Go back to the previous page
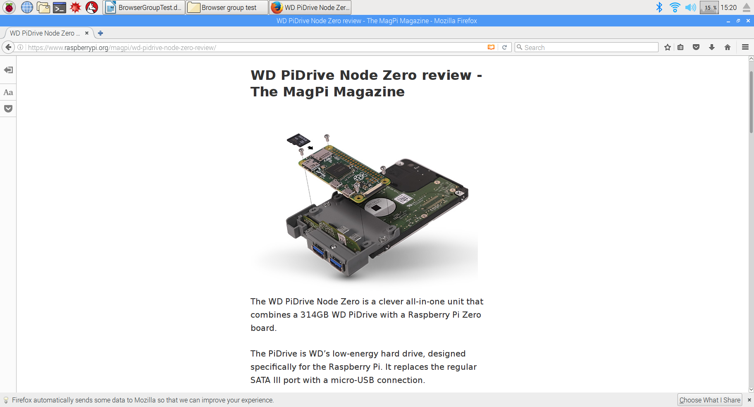 (8, 47)
